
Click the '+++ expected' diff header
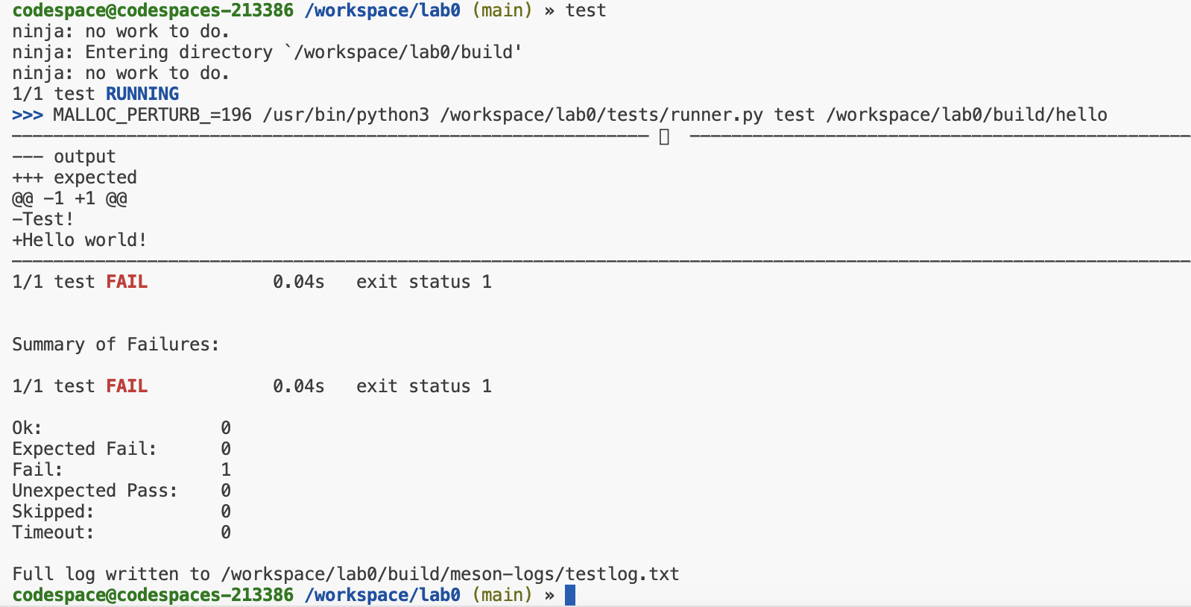(75, 177)
